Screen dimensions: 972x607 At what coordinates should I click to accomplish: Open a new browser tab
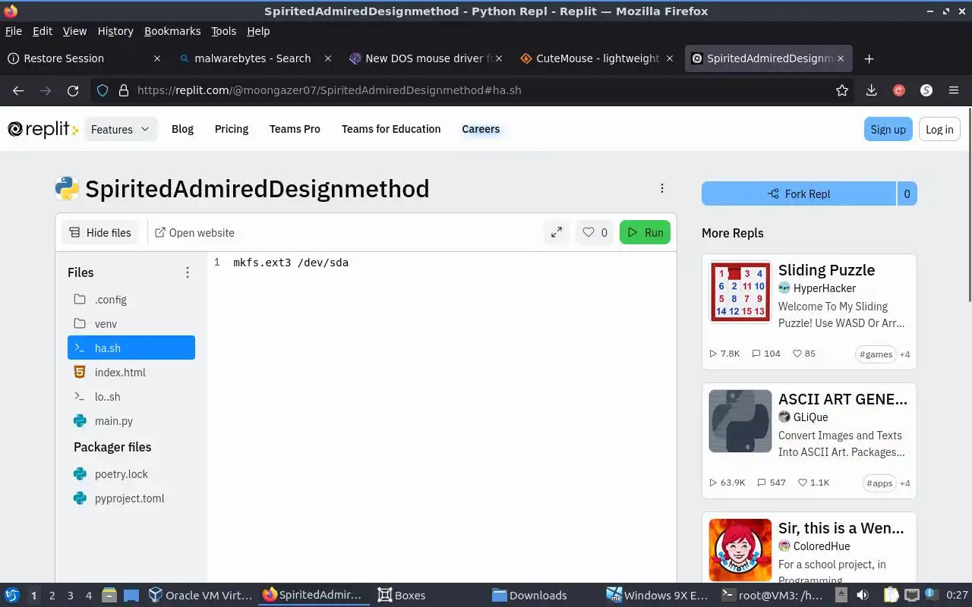click(869, 58)
